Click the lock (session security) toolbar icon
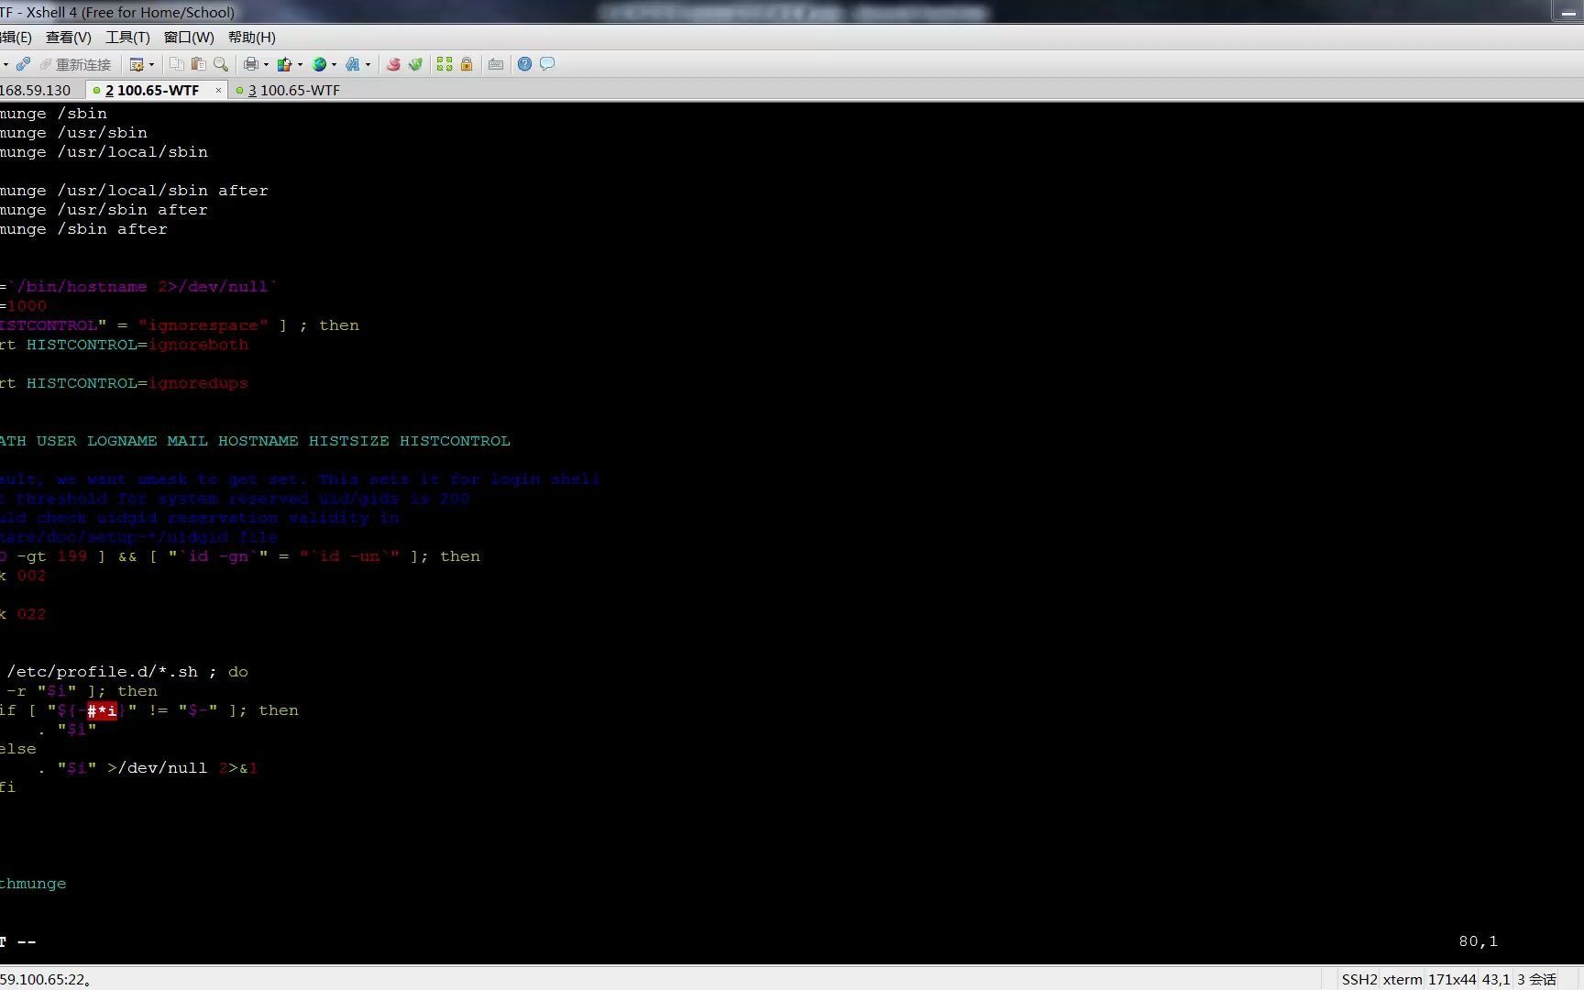Screen dimensions: 1584x990 click(x=467, y=64)
